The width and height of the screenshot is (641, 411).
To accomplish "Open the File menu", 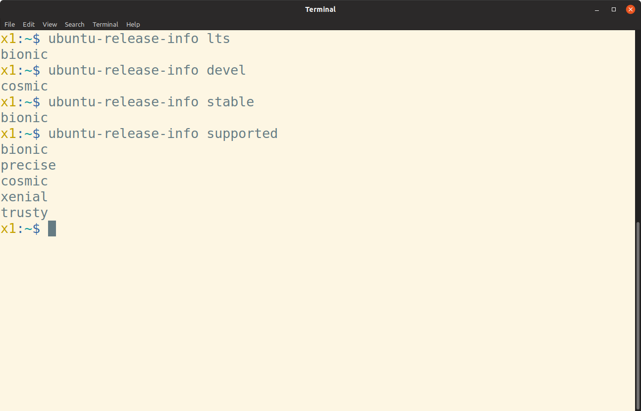I will pos(10,24).
